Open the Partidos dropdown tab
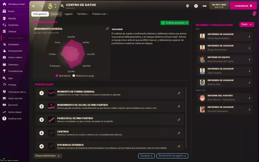259x162 pixels. (x=83, y=14)
